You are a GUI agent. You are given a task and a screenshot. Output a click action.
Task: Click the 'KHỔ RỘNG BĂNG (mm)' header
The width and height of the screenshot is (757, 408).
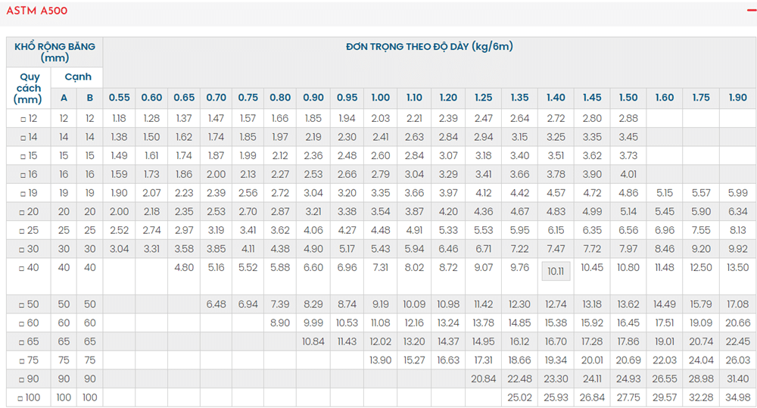coord(55,52)
